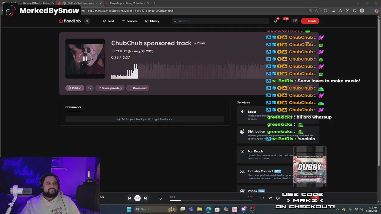Pause the track on the cover art
The image size is (381, 214).
coord(85,59)
